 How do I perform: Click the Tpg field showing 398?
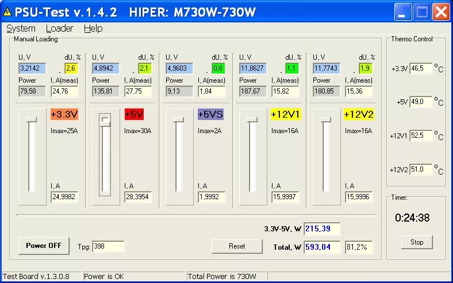tap(108, 246)
